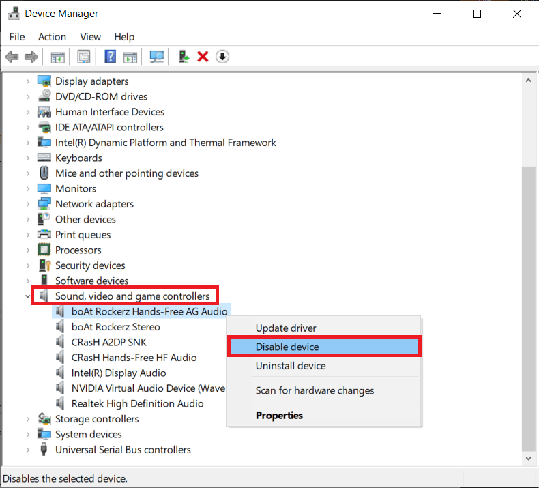539x488 pixels.
Task: Select the Universal Serial Bus controllers label
Action: 123,450
